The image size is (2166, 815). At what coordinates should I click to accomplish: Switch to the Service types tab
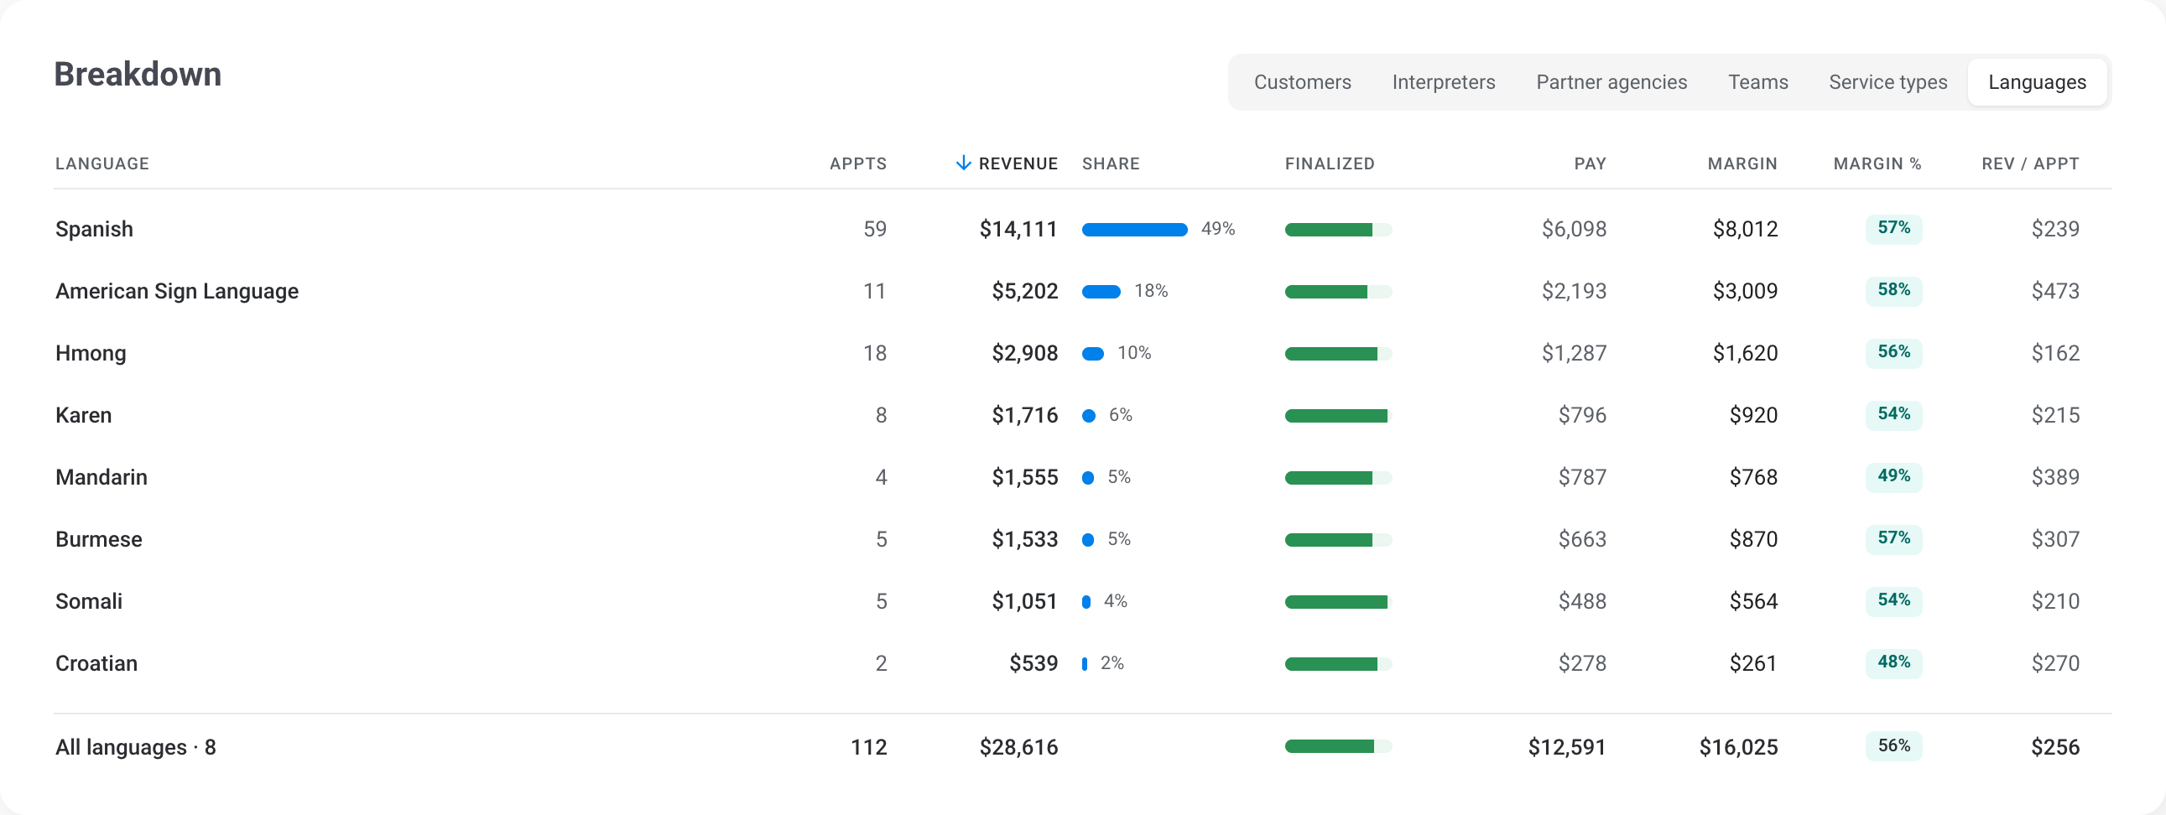1887,82
